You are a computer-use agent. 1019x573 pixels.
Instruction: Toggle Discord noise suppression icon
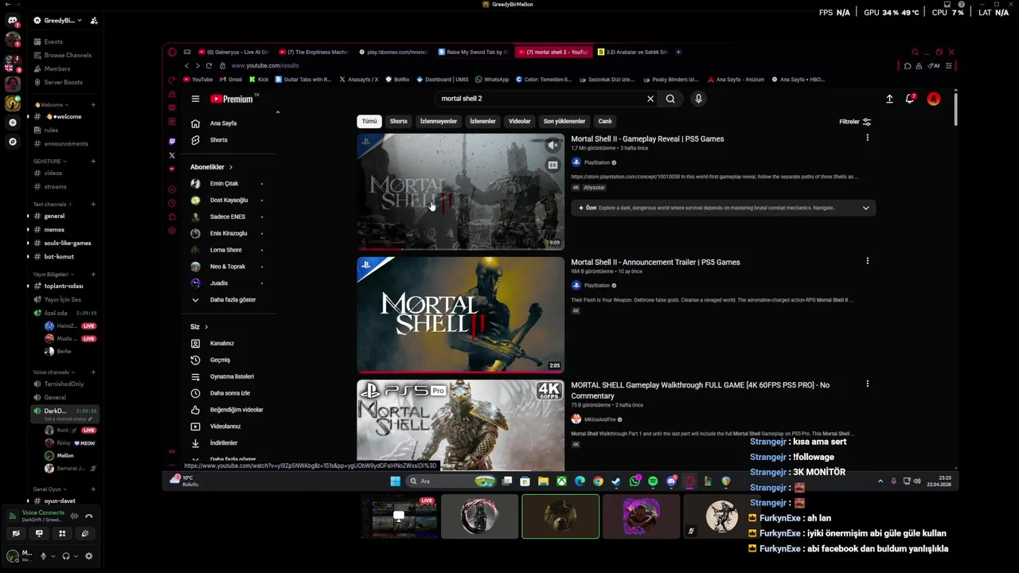(x=74, y=516)
